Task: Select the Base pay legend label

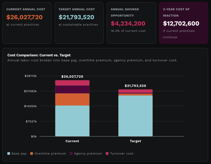Action: (x=19, y=153)
